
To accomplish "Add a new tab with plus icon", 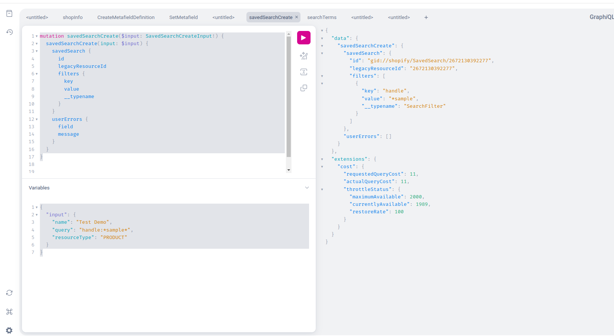I will coord(426,18).
